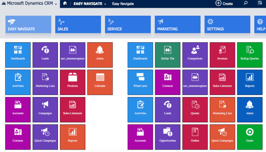Open Accounts tile in left group
The width and height of the screenshot is (266, 152).
click(18, 110)
